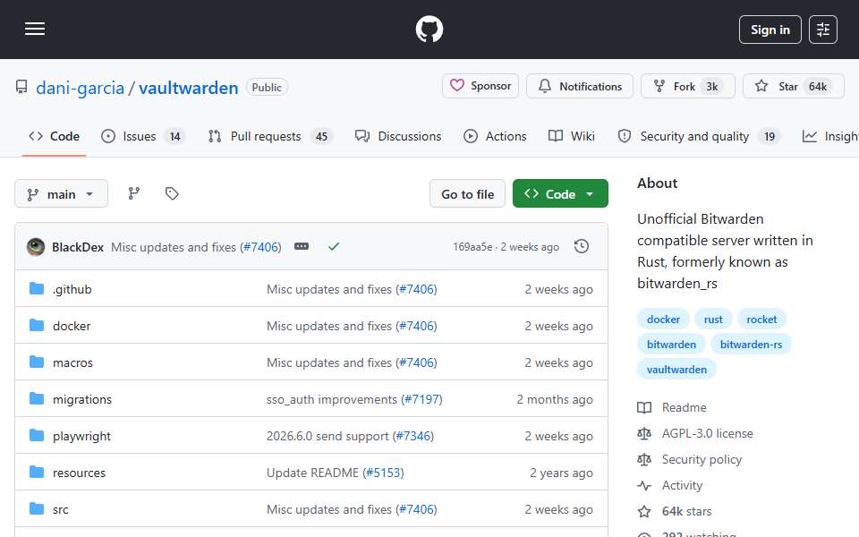
Task: Click the folder icon next to migrations
Action: pos(37,399)
